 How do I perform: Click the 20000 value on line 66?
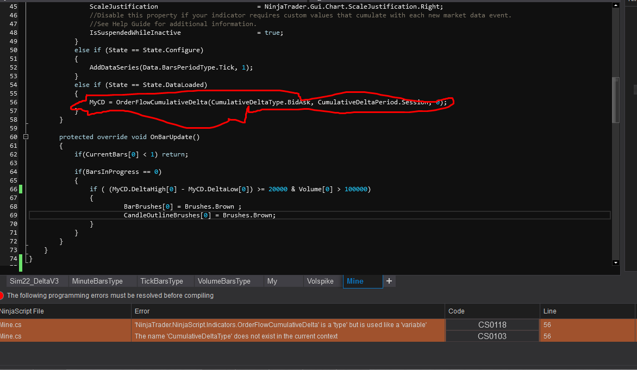point(278,189)
